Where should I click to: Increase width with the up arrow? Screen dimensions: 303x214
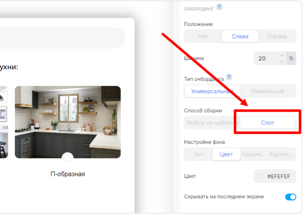pos(282,56)
